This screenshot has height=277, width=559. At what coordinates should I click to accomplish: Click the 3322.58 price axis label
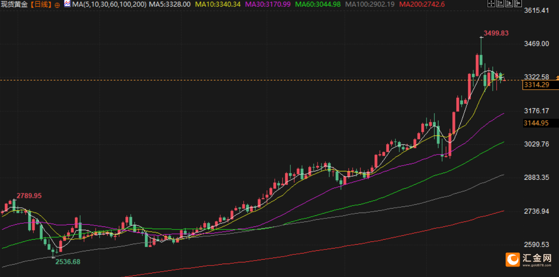537,77
